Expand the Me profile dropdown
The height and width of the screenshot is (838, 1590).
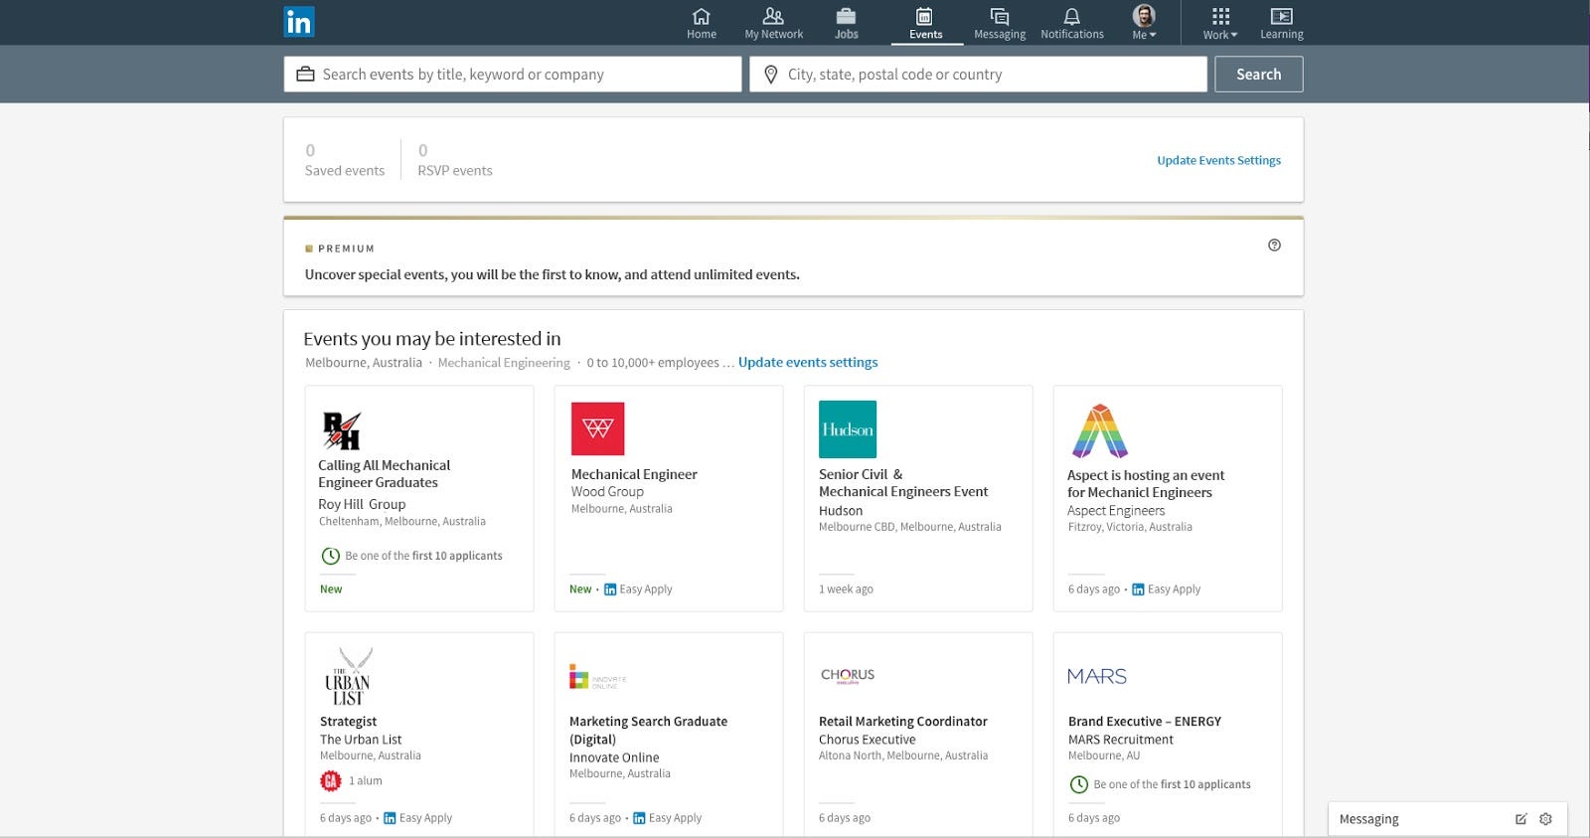(1144, 23)
